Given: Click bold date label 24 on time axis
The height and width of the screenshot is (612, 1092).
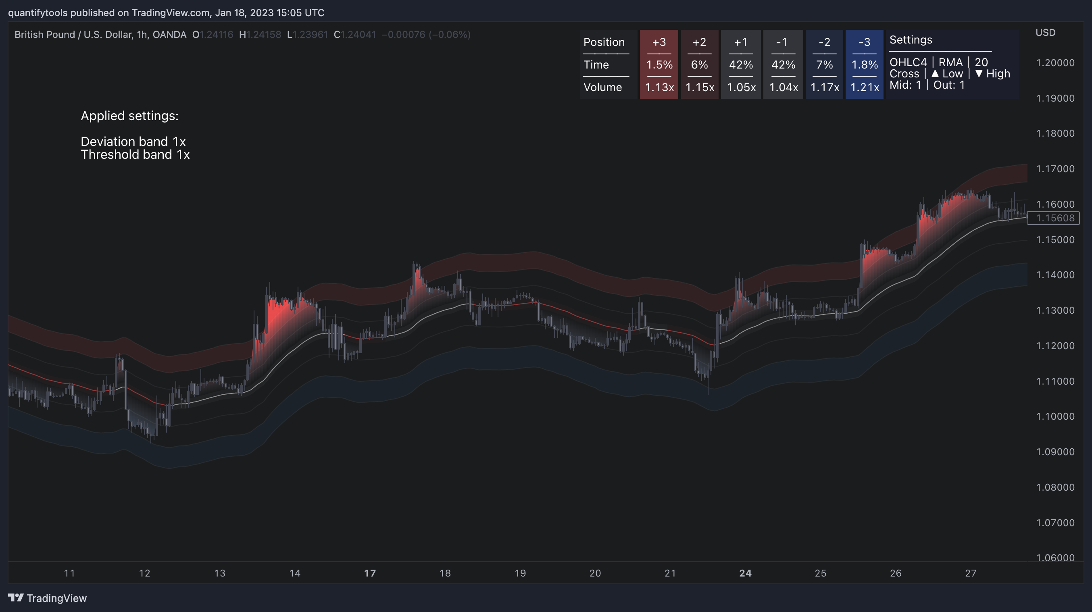Looking at the screenshot, I should tap(745, 573).
